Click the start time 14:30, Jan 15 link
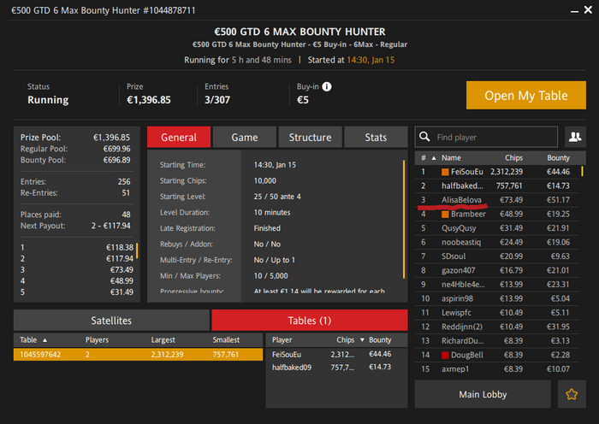This screenshot has width=599, height=424. [371, 60]
